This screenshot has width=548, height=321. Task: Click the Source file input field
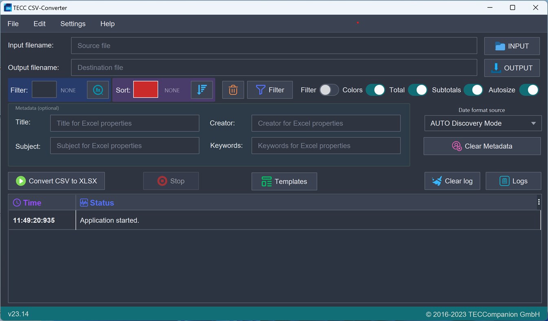274,46
